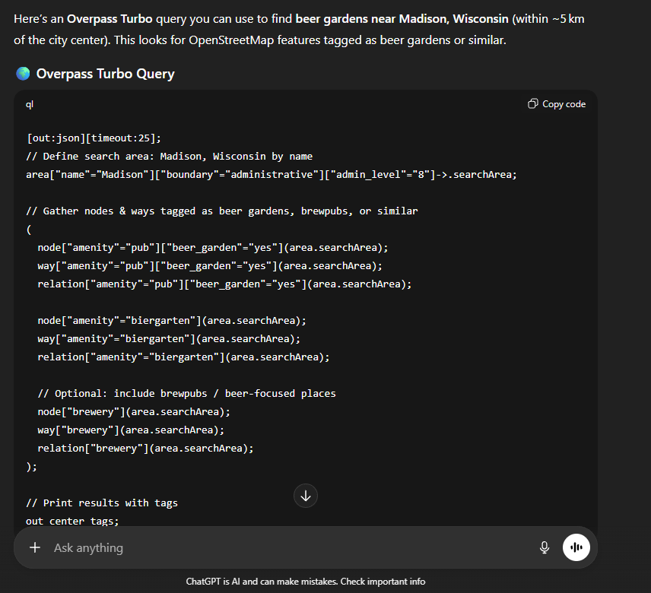
Task: Click the 'Define search area' comment line
Action: pos(169,156)
